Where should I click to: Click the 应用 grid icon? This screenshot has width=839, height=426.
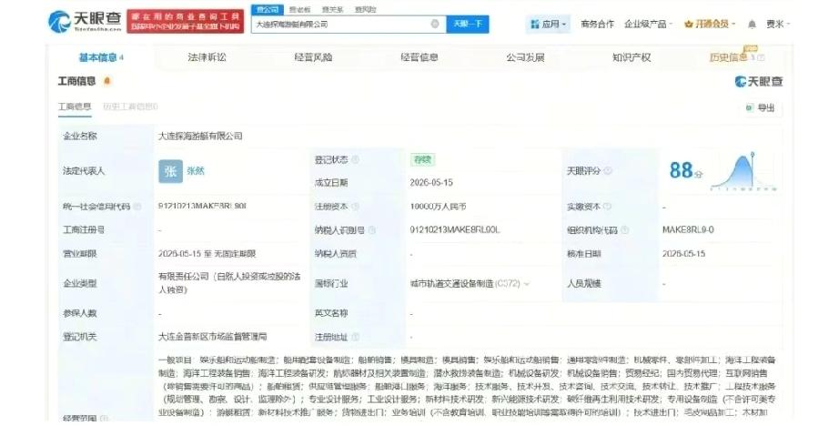(x=534, y=24)
